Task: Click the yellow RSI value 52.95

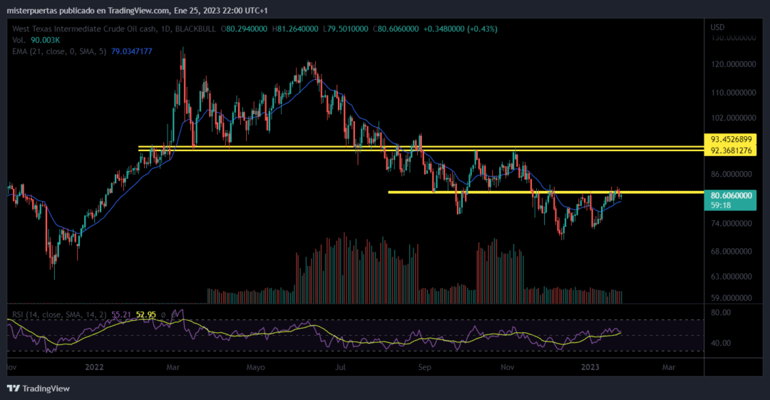Action: (x=146, y=314)
